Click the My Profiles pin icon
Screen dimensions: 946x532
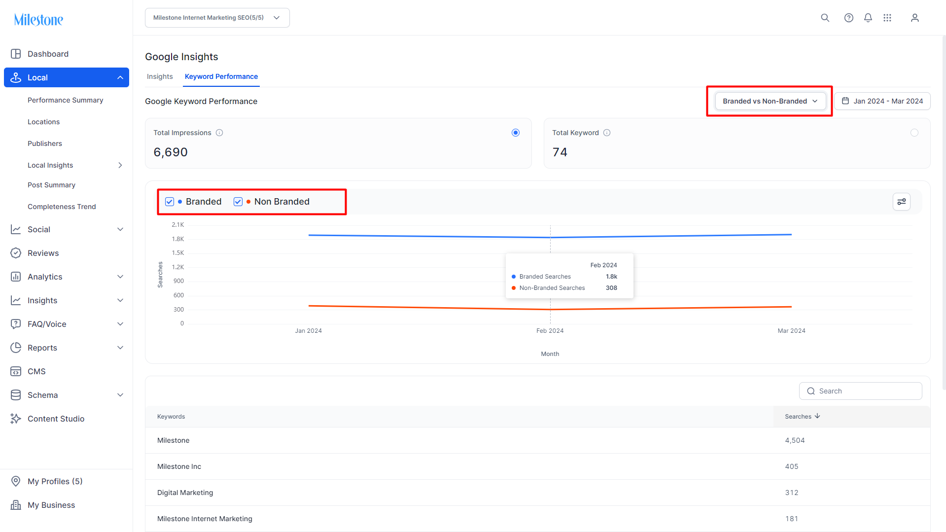16,481
